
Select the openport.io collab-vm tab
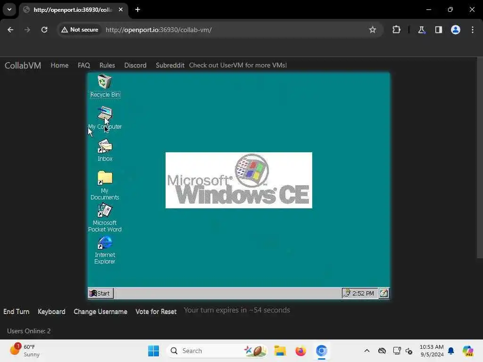point(73,10)
